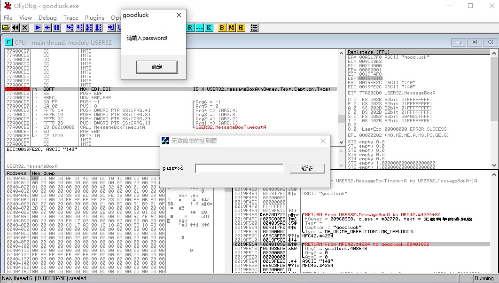This screenshot has width=499, height=283.
Task: Click the EFL 00000202 flags line
Action: (x=398, y=135)
